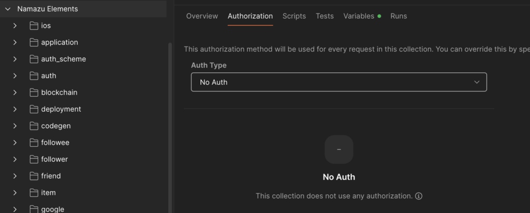Screen dimensions: 530x213
Task: Expand the application folder chevron
Action: [x=15, y=42]
